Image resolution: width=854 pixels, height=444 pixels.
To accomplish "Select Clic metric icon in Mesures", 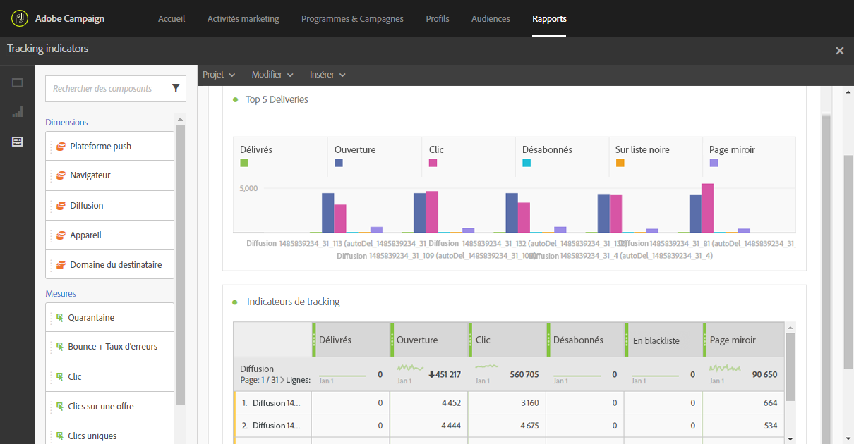I will click(x=60, y=377).
